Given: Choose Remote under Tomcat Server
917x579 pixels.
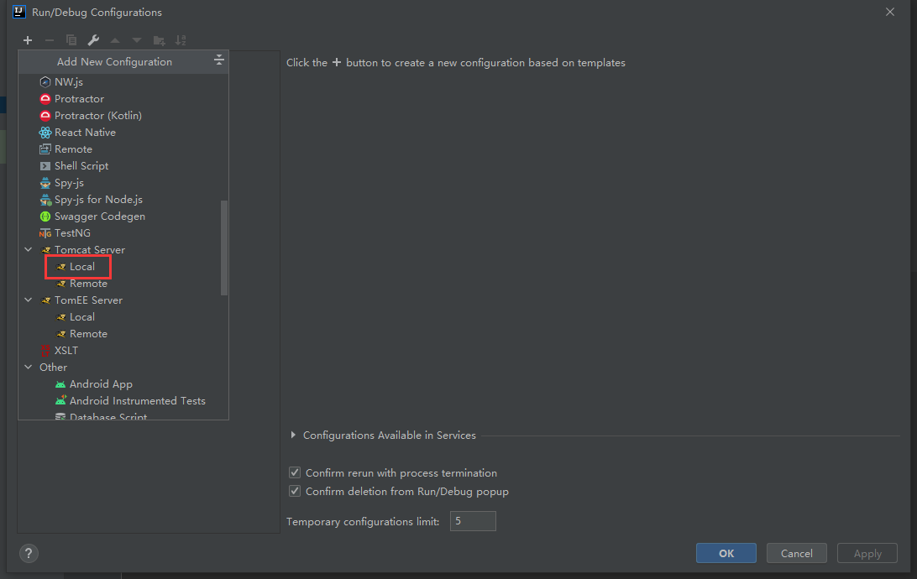Looking at the screenshot, I should (x=88, y=284).
